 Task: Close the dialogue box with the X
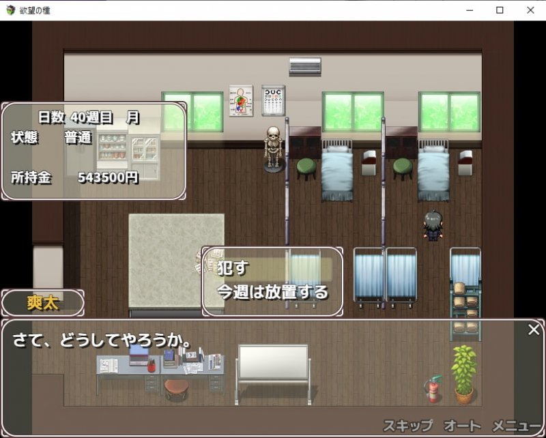[534, 330]
